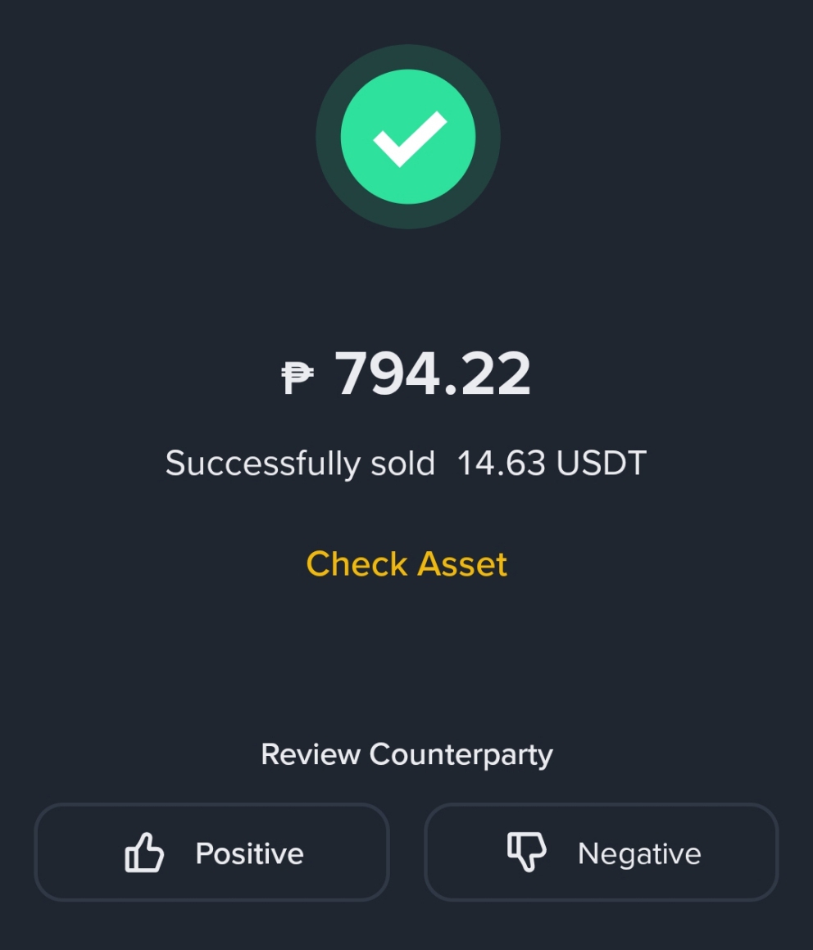Click the white check mark symbol
The width and height of the screenshot is (813, 950).
click(x=410, y=138)
